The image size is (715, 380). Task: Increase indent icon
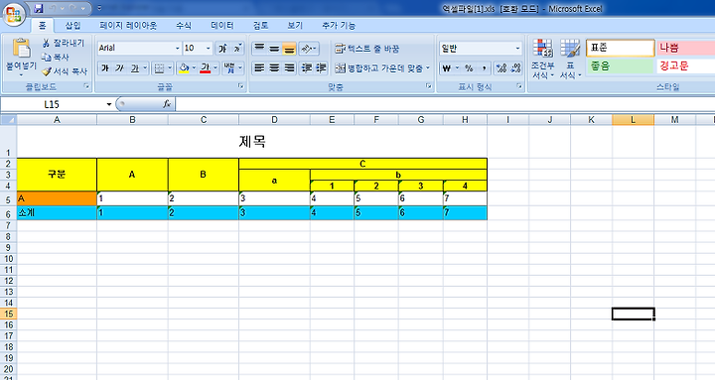[321, 68]
